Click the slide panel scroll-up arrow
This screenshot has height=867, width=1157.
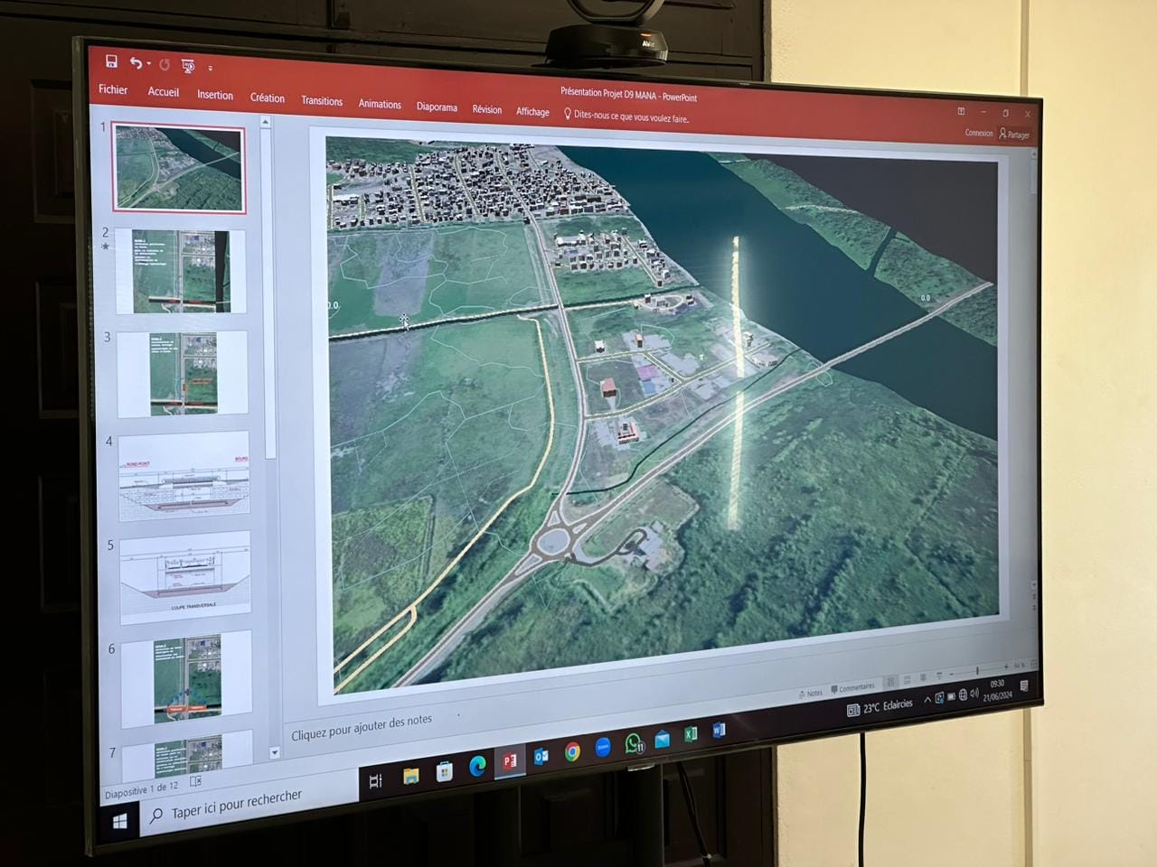point(266,121)
